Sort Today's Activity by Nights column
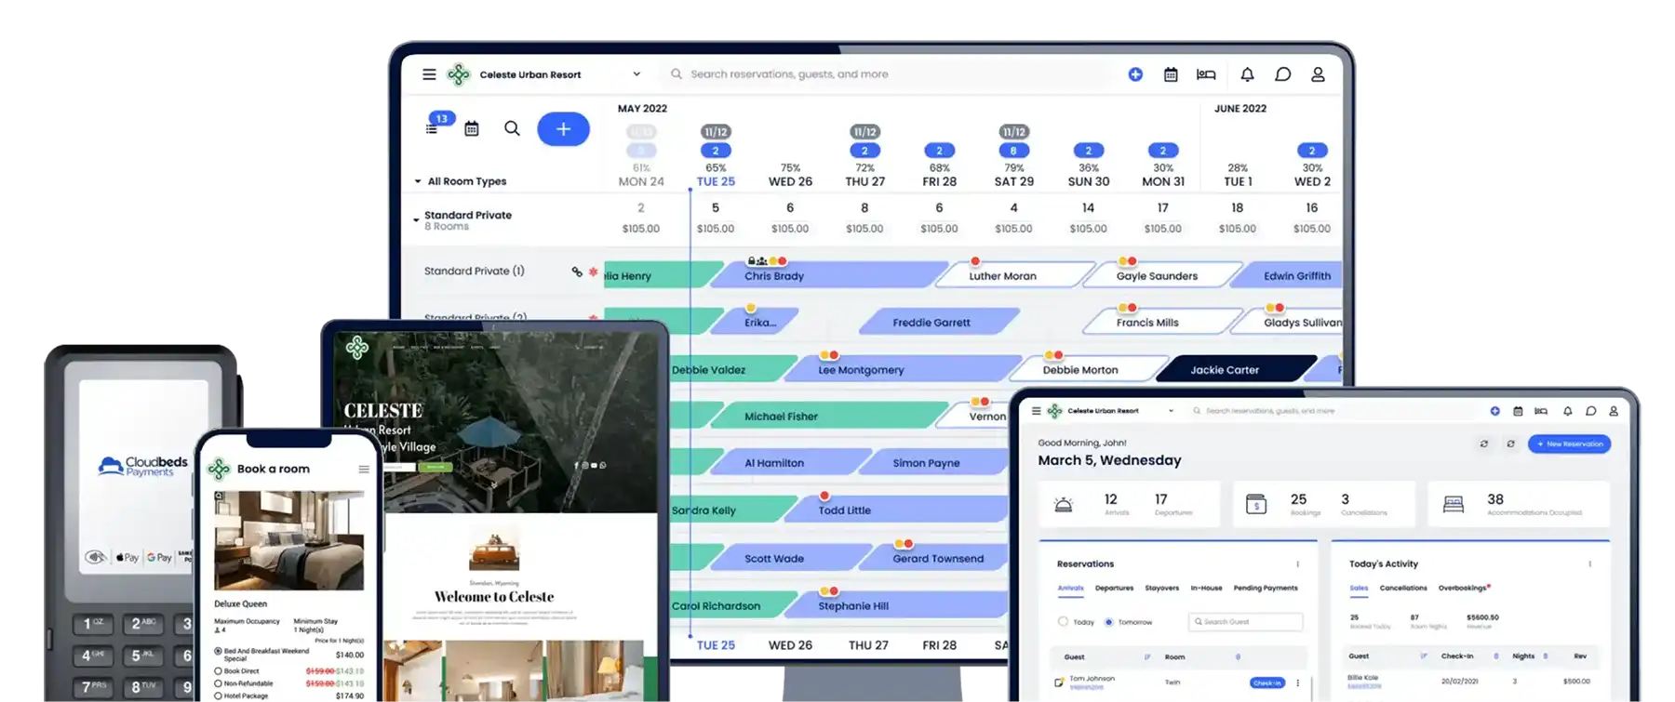 point(1545,656)
